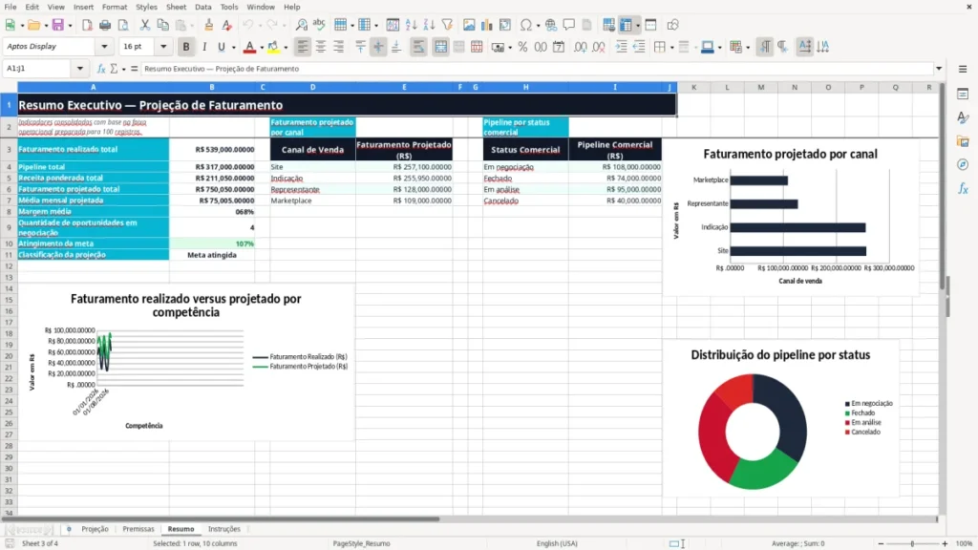Switch to the Projeção sheet tab

[x=95, y=529]
